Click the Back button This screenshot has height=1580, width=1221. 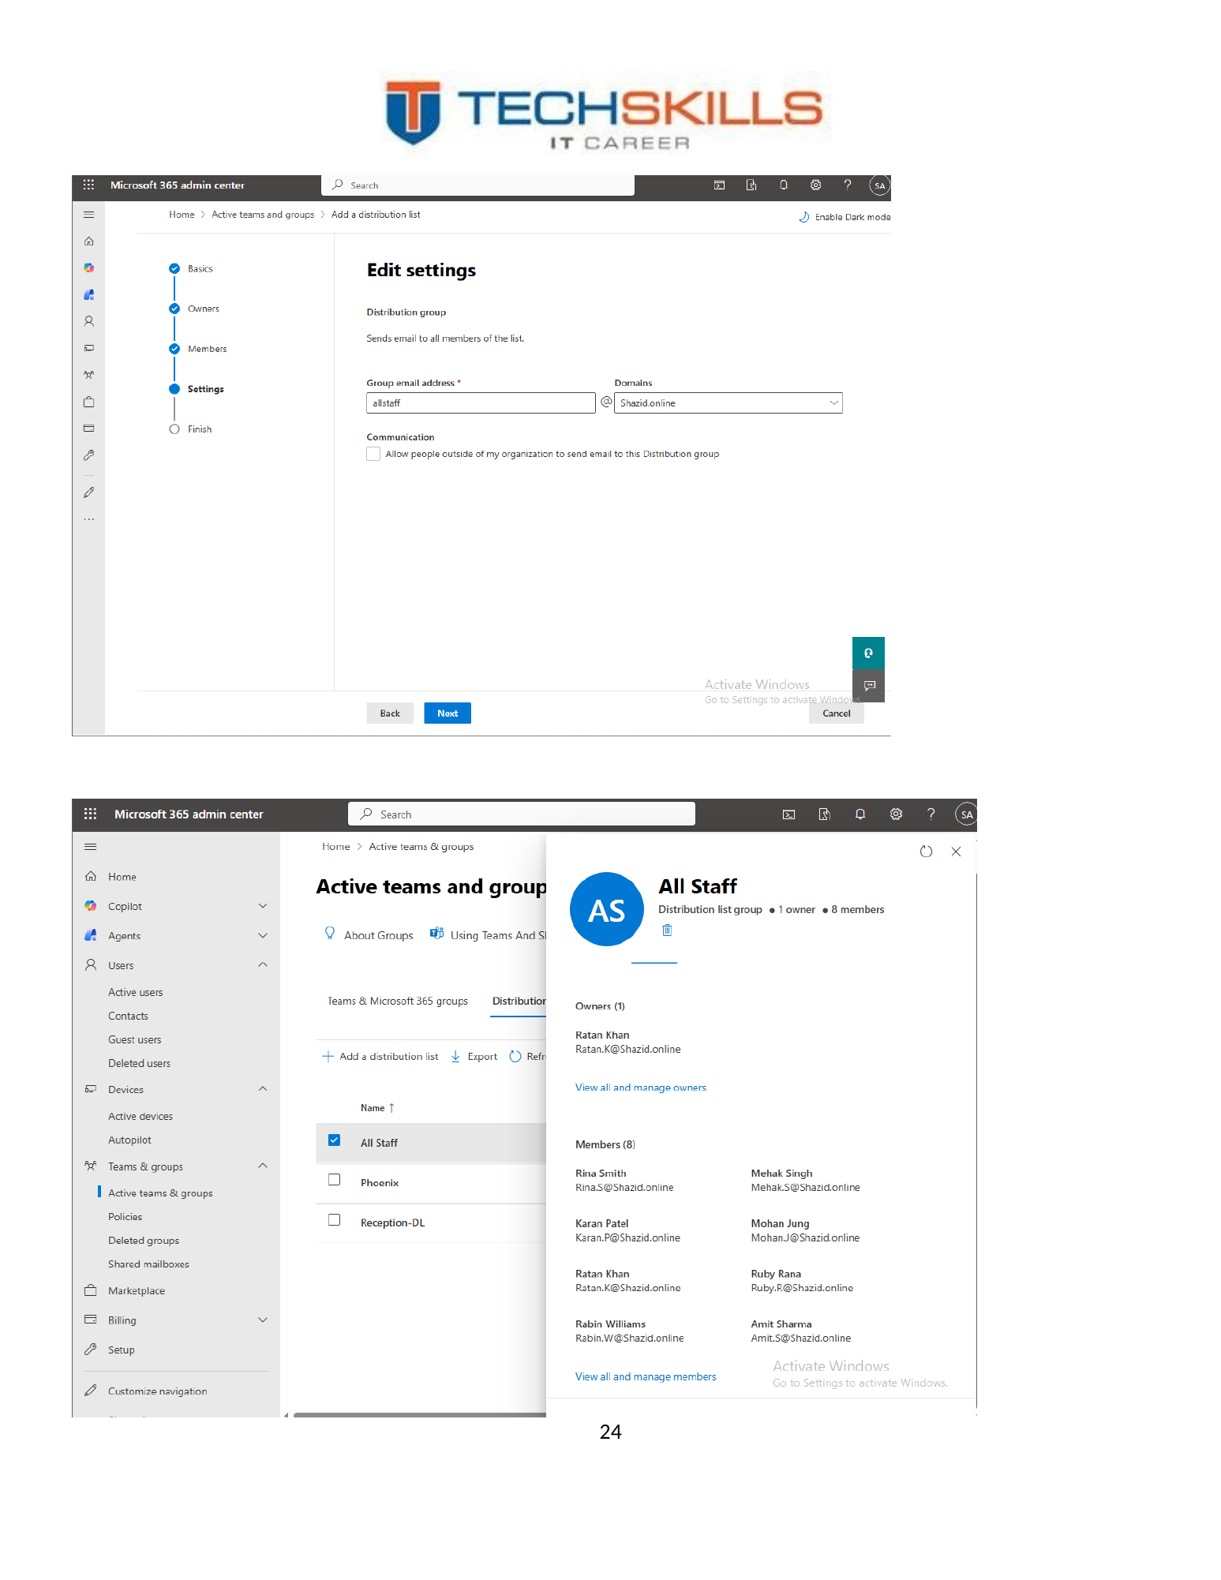[x=390, y=713]
